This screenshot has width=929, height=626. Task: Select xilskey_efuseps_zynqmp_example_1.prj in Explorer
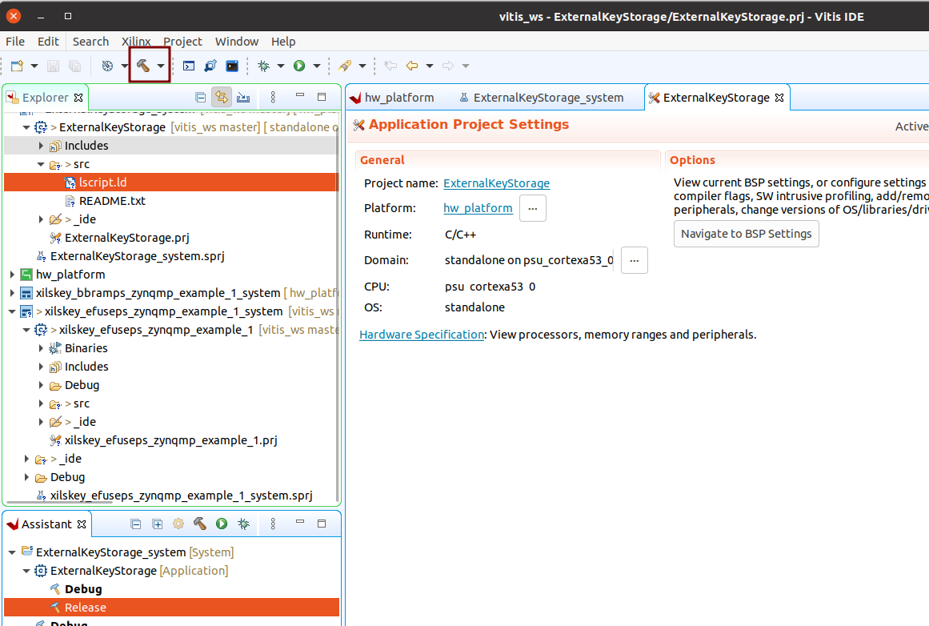pos(171,440)
